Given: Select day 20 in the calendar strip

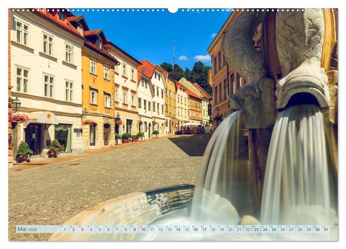Looking at the screenshot, I should click(231, 229).
